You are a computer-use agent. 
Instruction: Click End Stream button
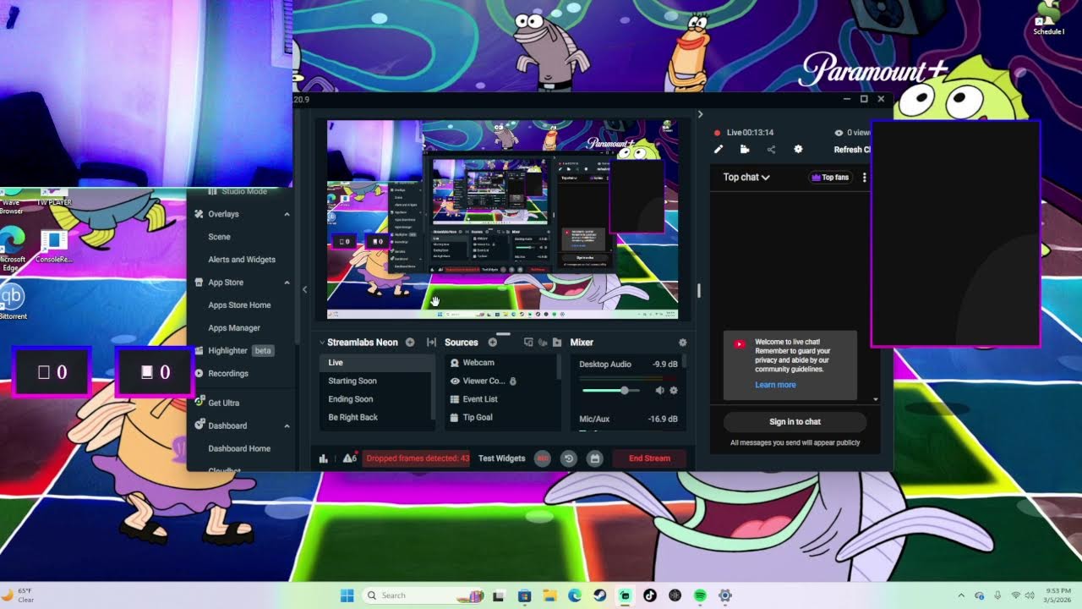(649, 458)
